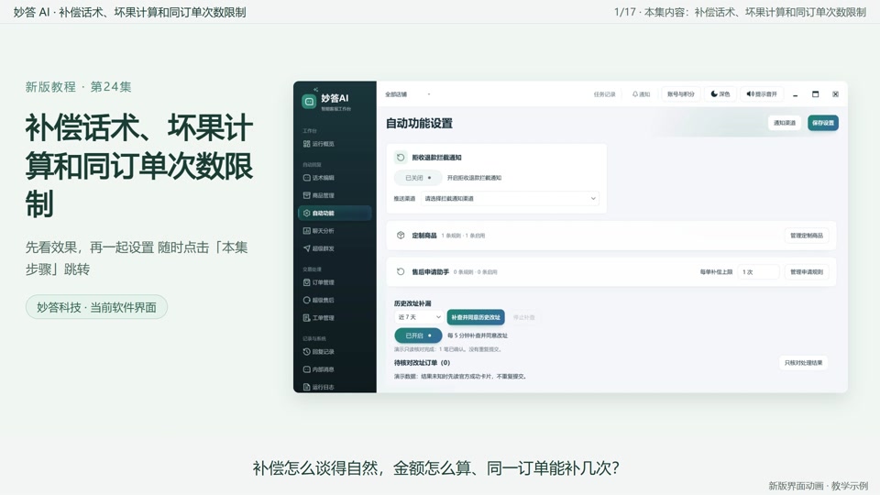Click the 回复记录 history icon

tap(306, 351)
